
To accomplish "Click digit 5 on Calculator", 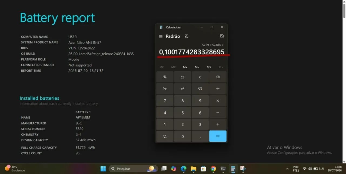I will point(182,113).
